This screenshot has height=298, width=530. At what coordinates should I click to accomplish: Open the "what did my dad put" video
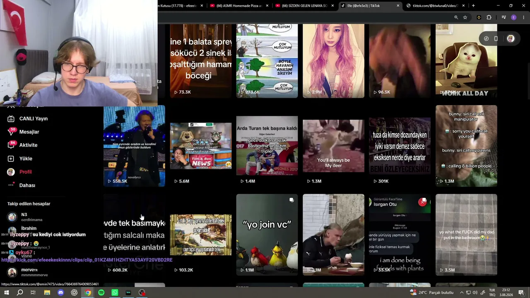466,235
